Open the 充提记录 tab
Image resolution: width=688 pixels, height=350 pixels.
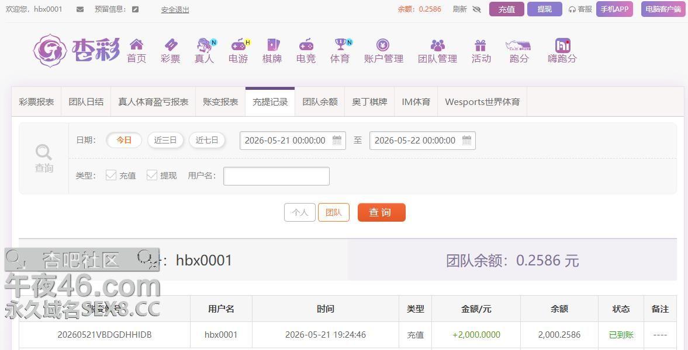click(x=270, y=101)
